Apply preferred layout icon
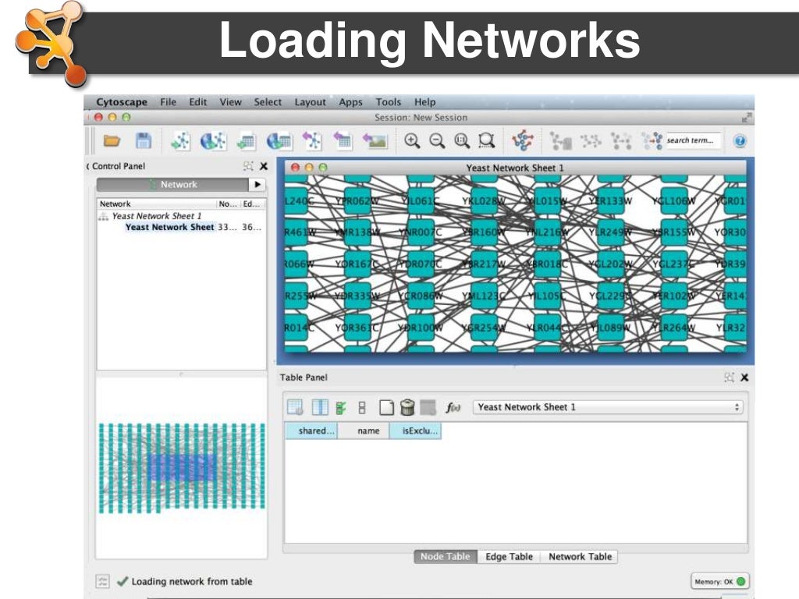This screenshot has width=799, height=599. [523, 140]
